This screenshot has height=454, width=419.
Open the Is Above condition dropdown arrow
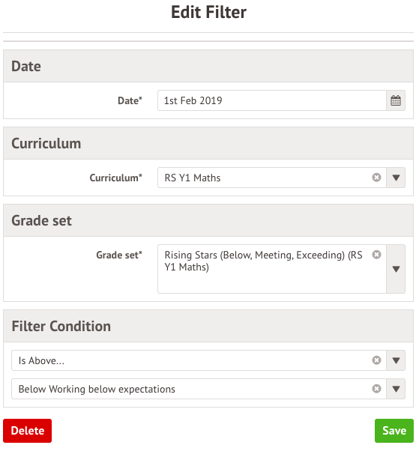coord(396,360)
